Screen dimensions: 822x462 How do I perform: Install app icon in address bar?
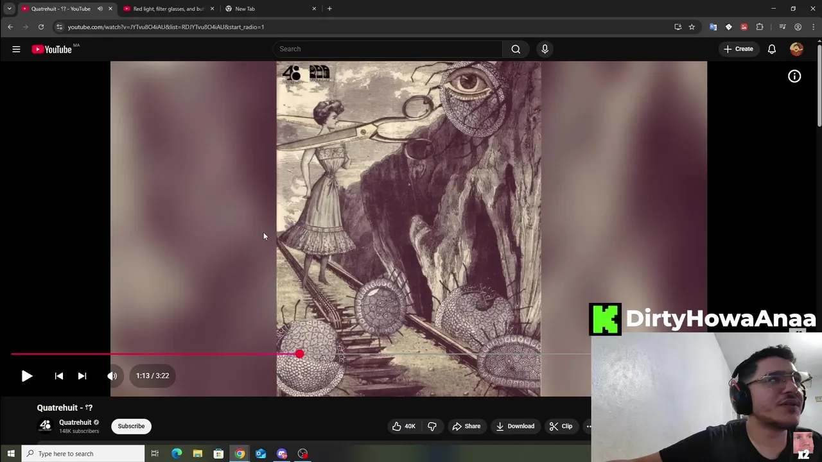[x=678, y=27]
